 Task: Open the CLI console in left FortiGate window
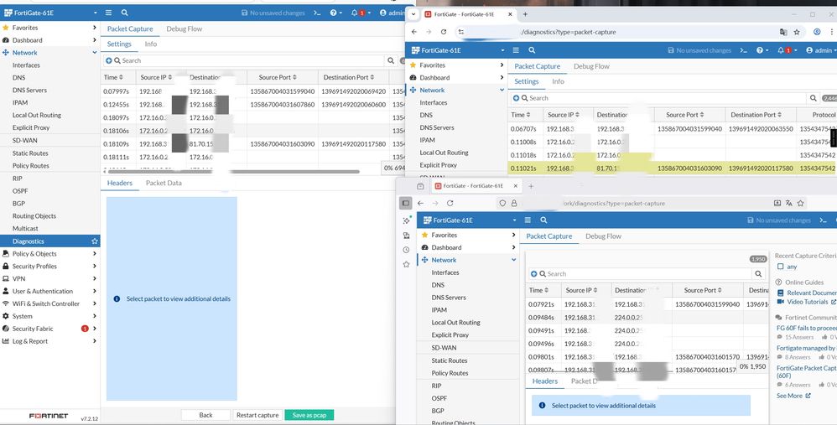pos(316,13)
